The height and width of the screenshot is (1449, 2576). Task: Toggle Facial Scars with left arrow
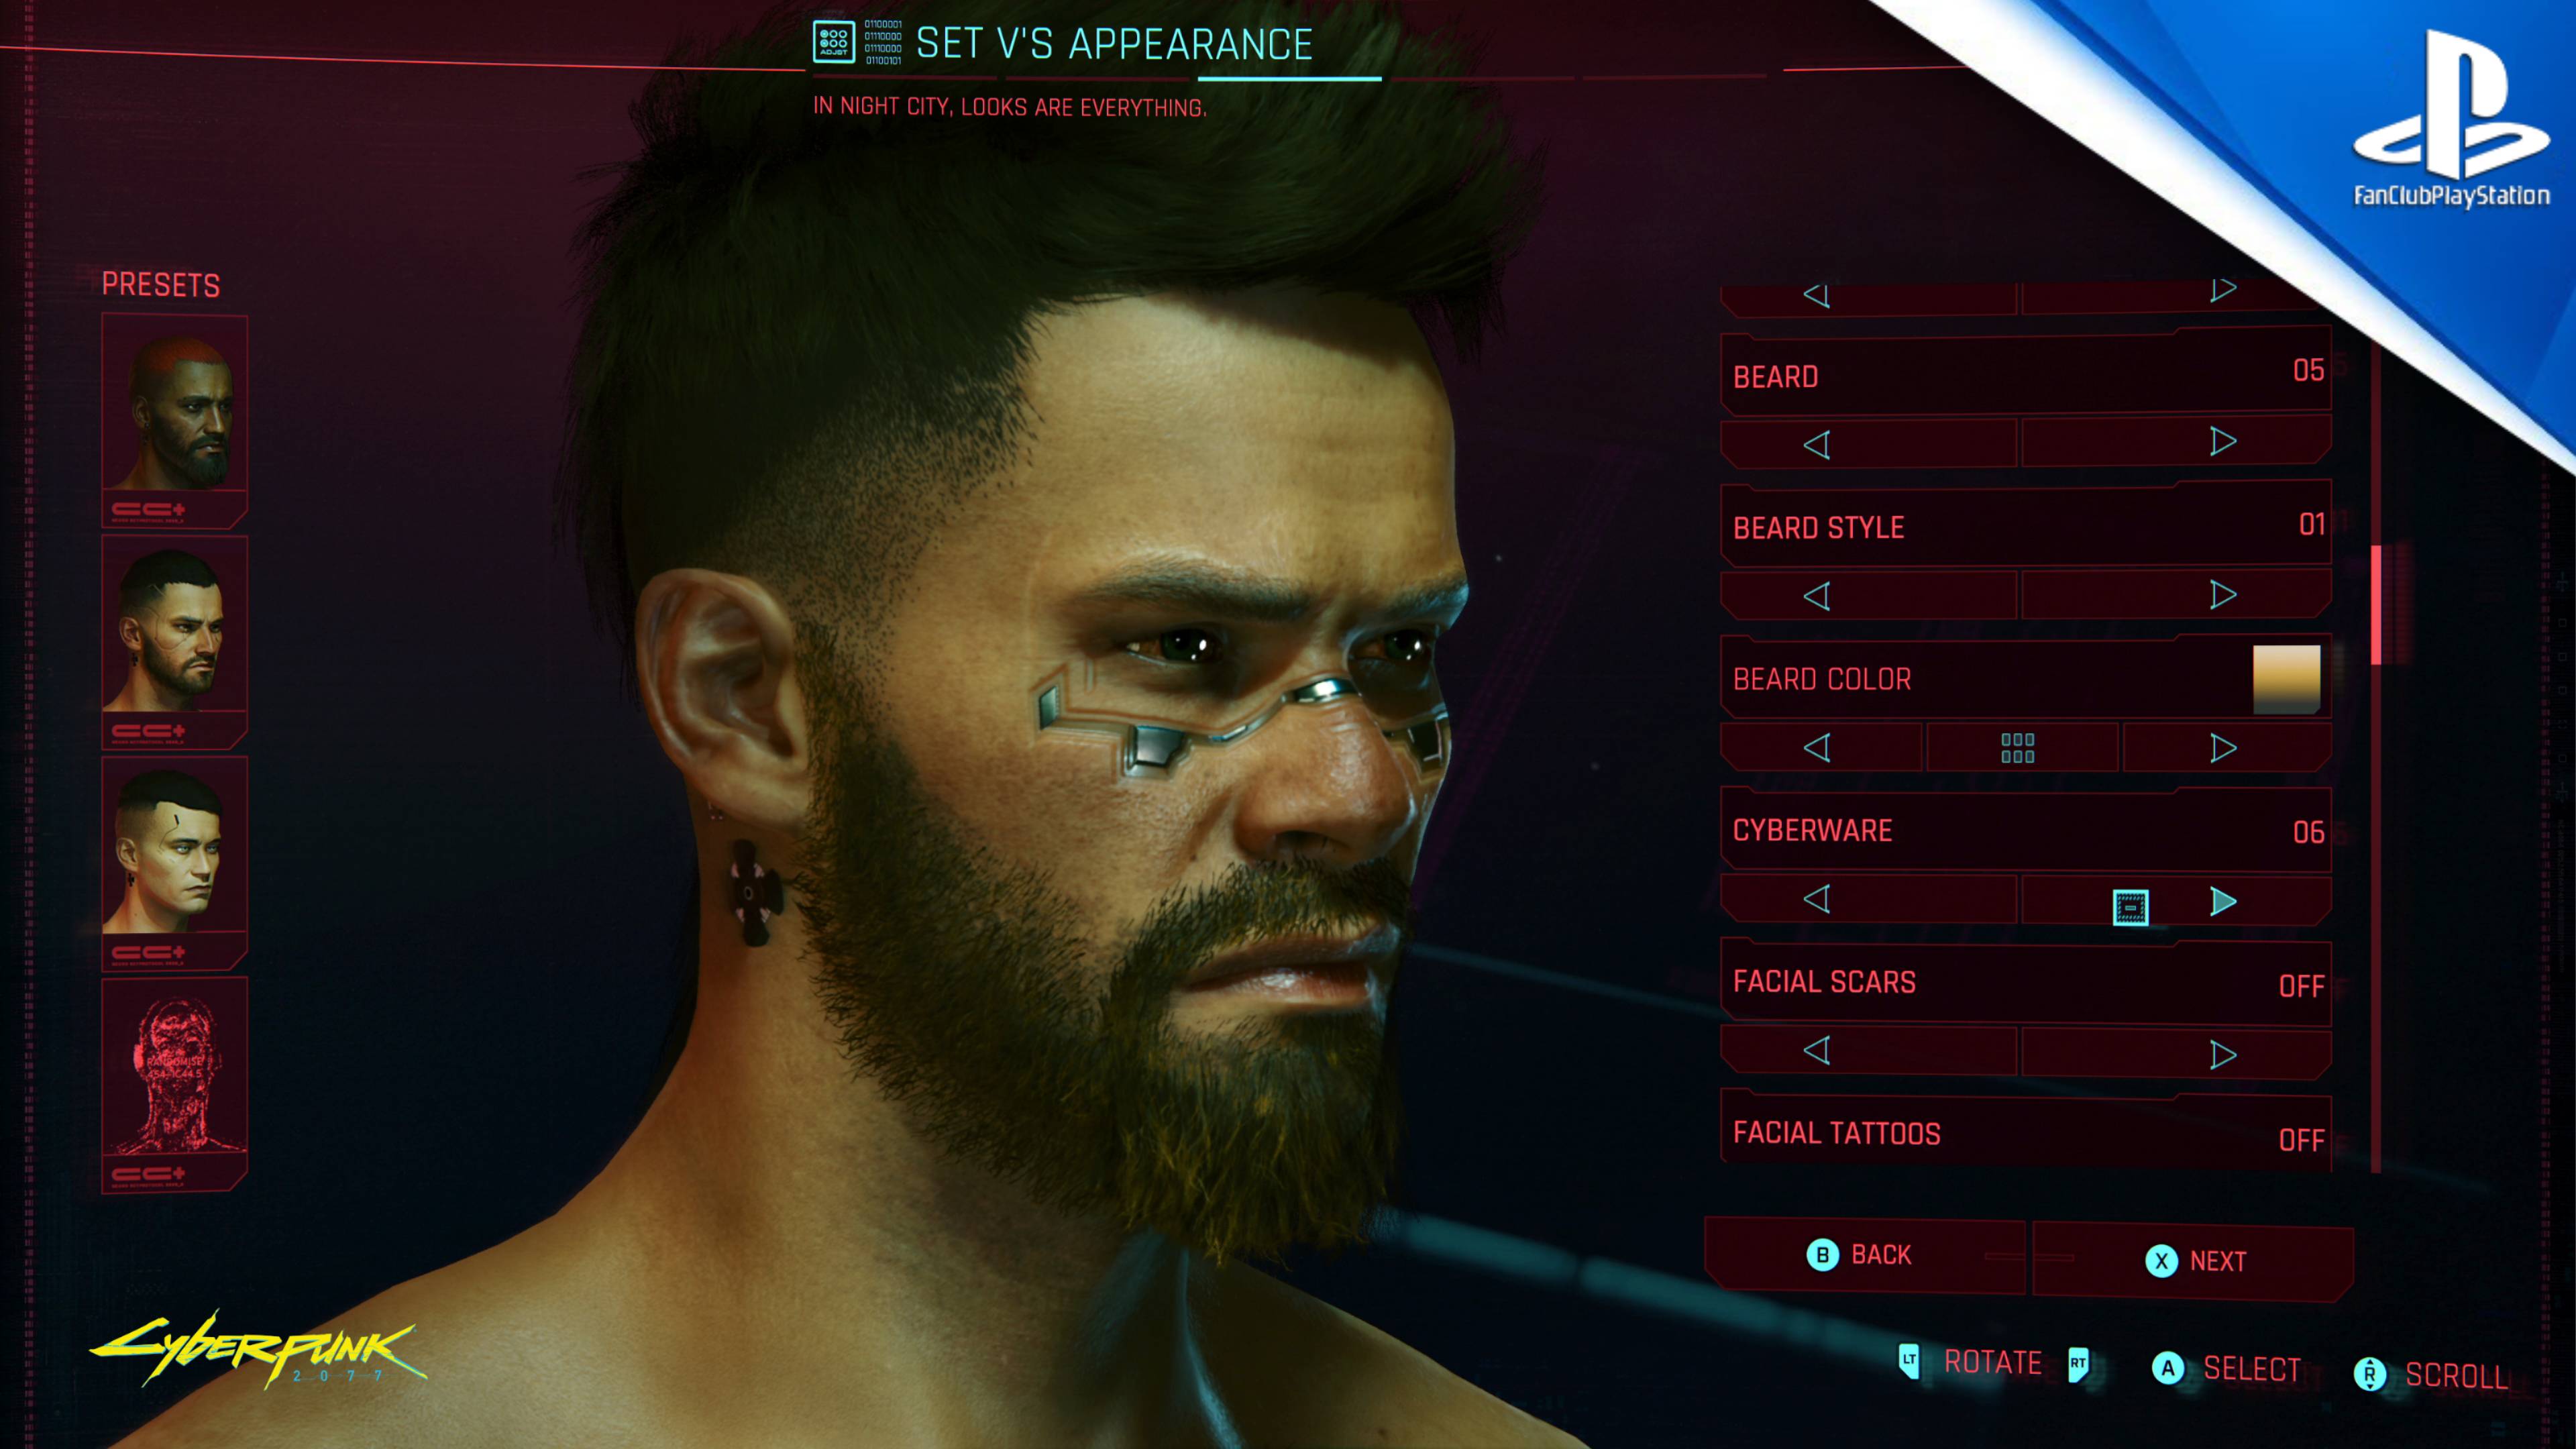click(1817, 1050)
